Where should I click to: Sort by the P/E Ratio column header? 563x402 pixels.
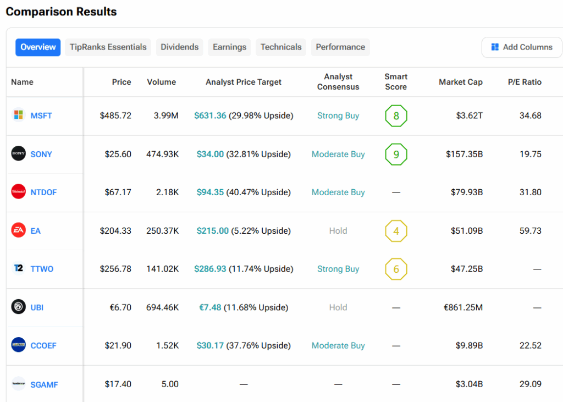525,82
